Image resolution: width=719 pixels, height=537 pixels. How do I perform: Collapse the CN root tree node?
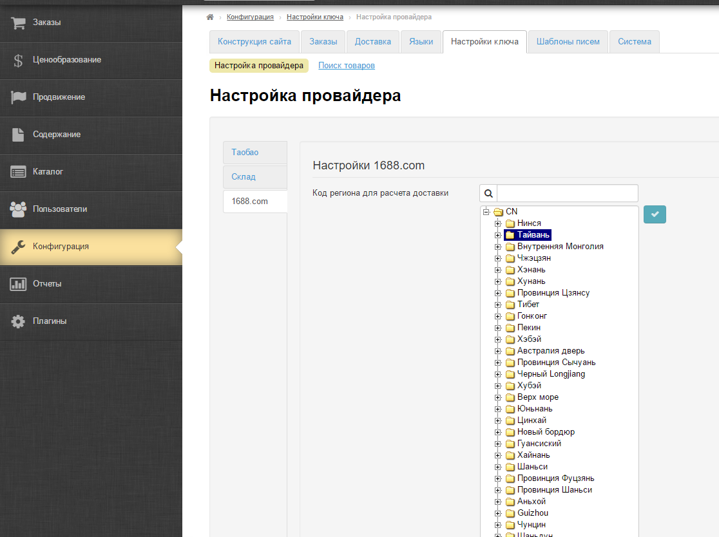486,212
